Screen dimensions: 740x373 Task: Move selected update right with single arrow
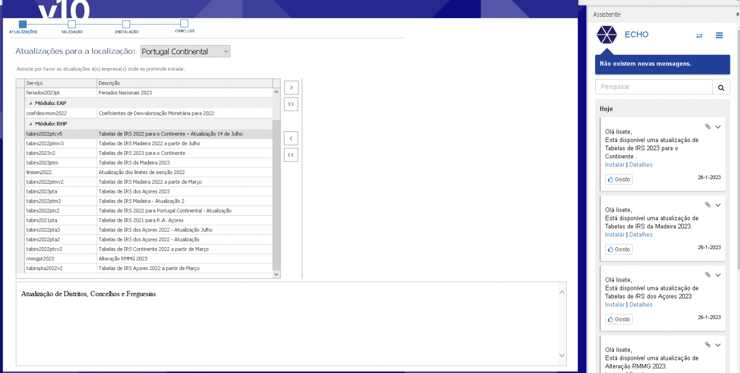tap(291, 88)
